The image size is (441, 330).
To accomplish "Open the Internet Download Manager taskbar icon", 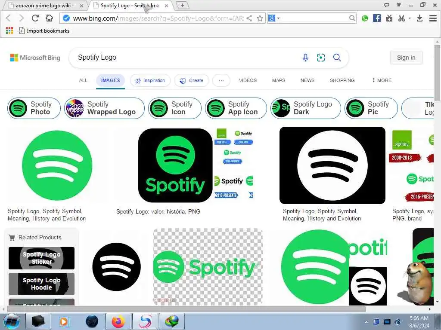I will (x=172, y=321).
